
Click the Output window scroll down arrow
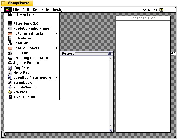pyautogui.click(x=111, y=126)
